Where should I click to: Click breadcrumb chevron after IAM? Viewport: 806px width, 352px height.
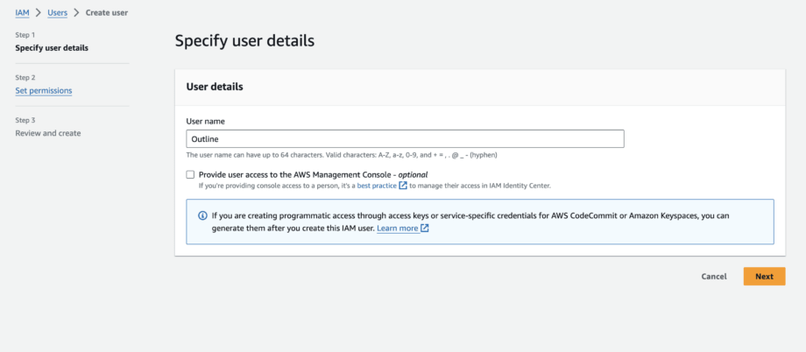(39, 12)
